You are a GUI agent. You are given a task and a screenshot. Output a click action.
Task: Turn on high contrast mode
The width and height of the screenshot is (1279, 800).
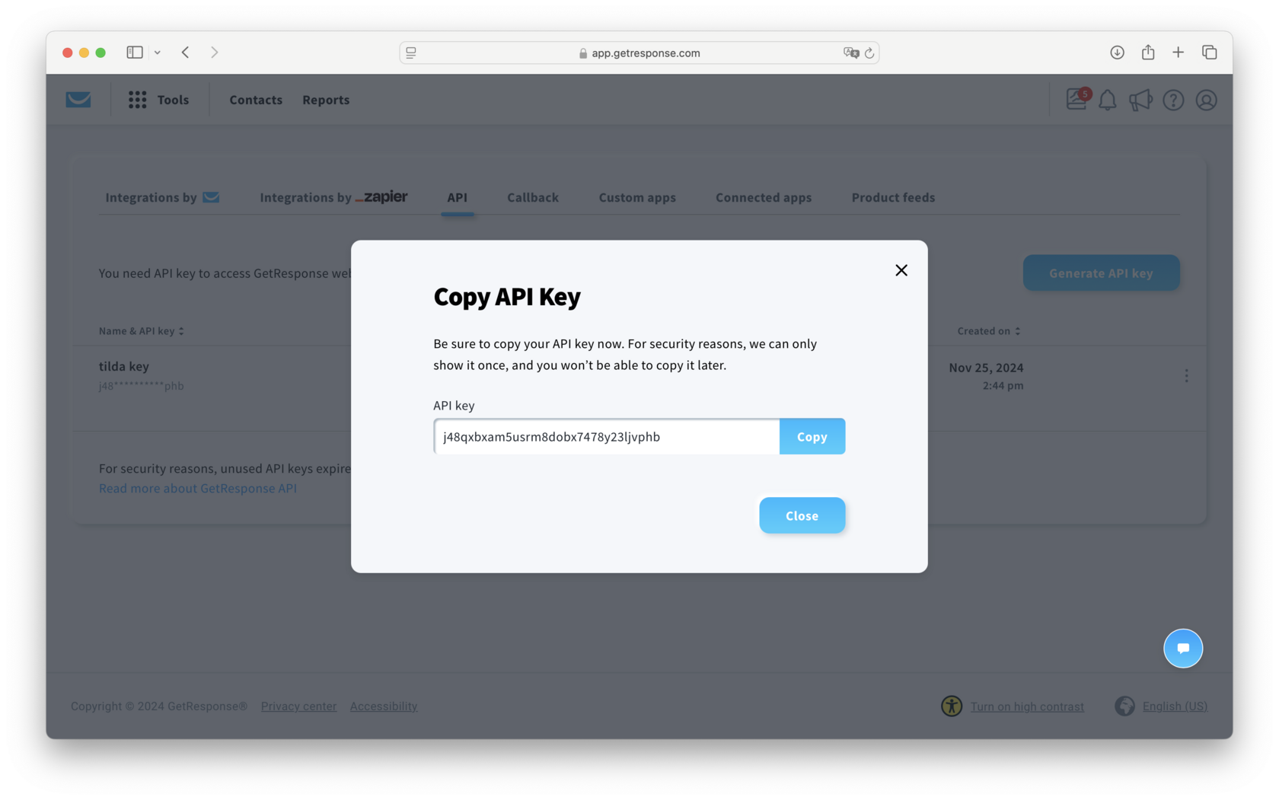click(x=1026, y=706)
